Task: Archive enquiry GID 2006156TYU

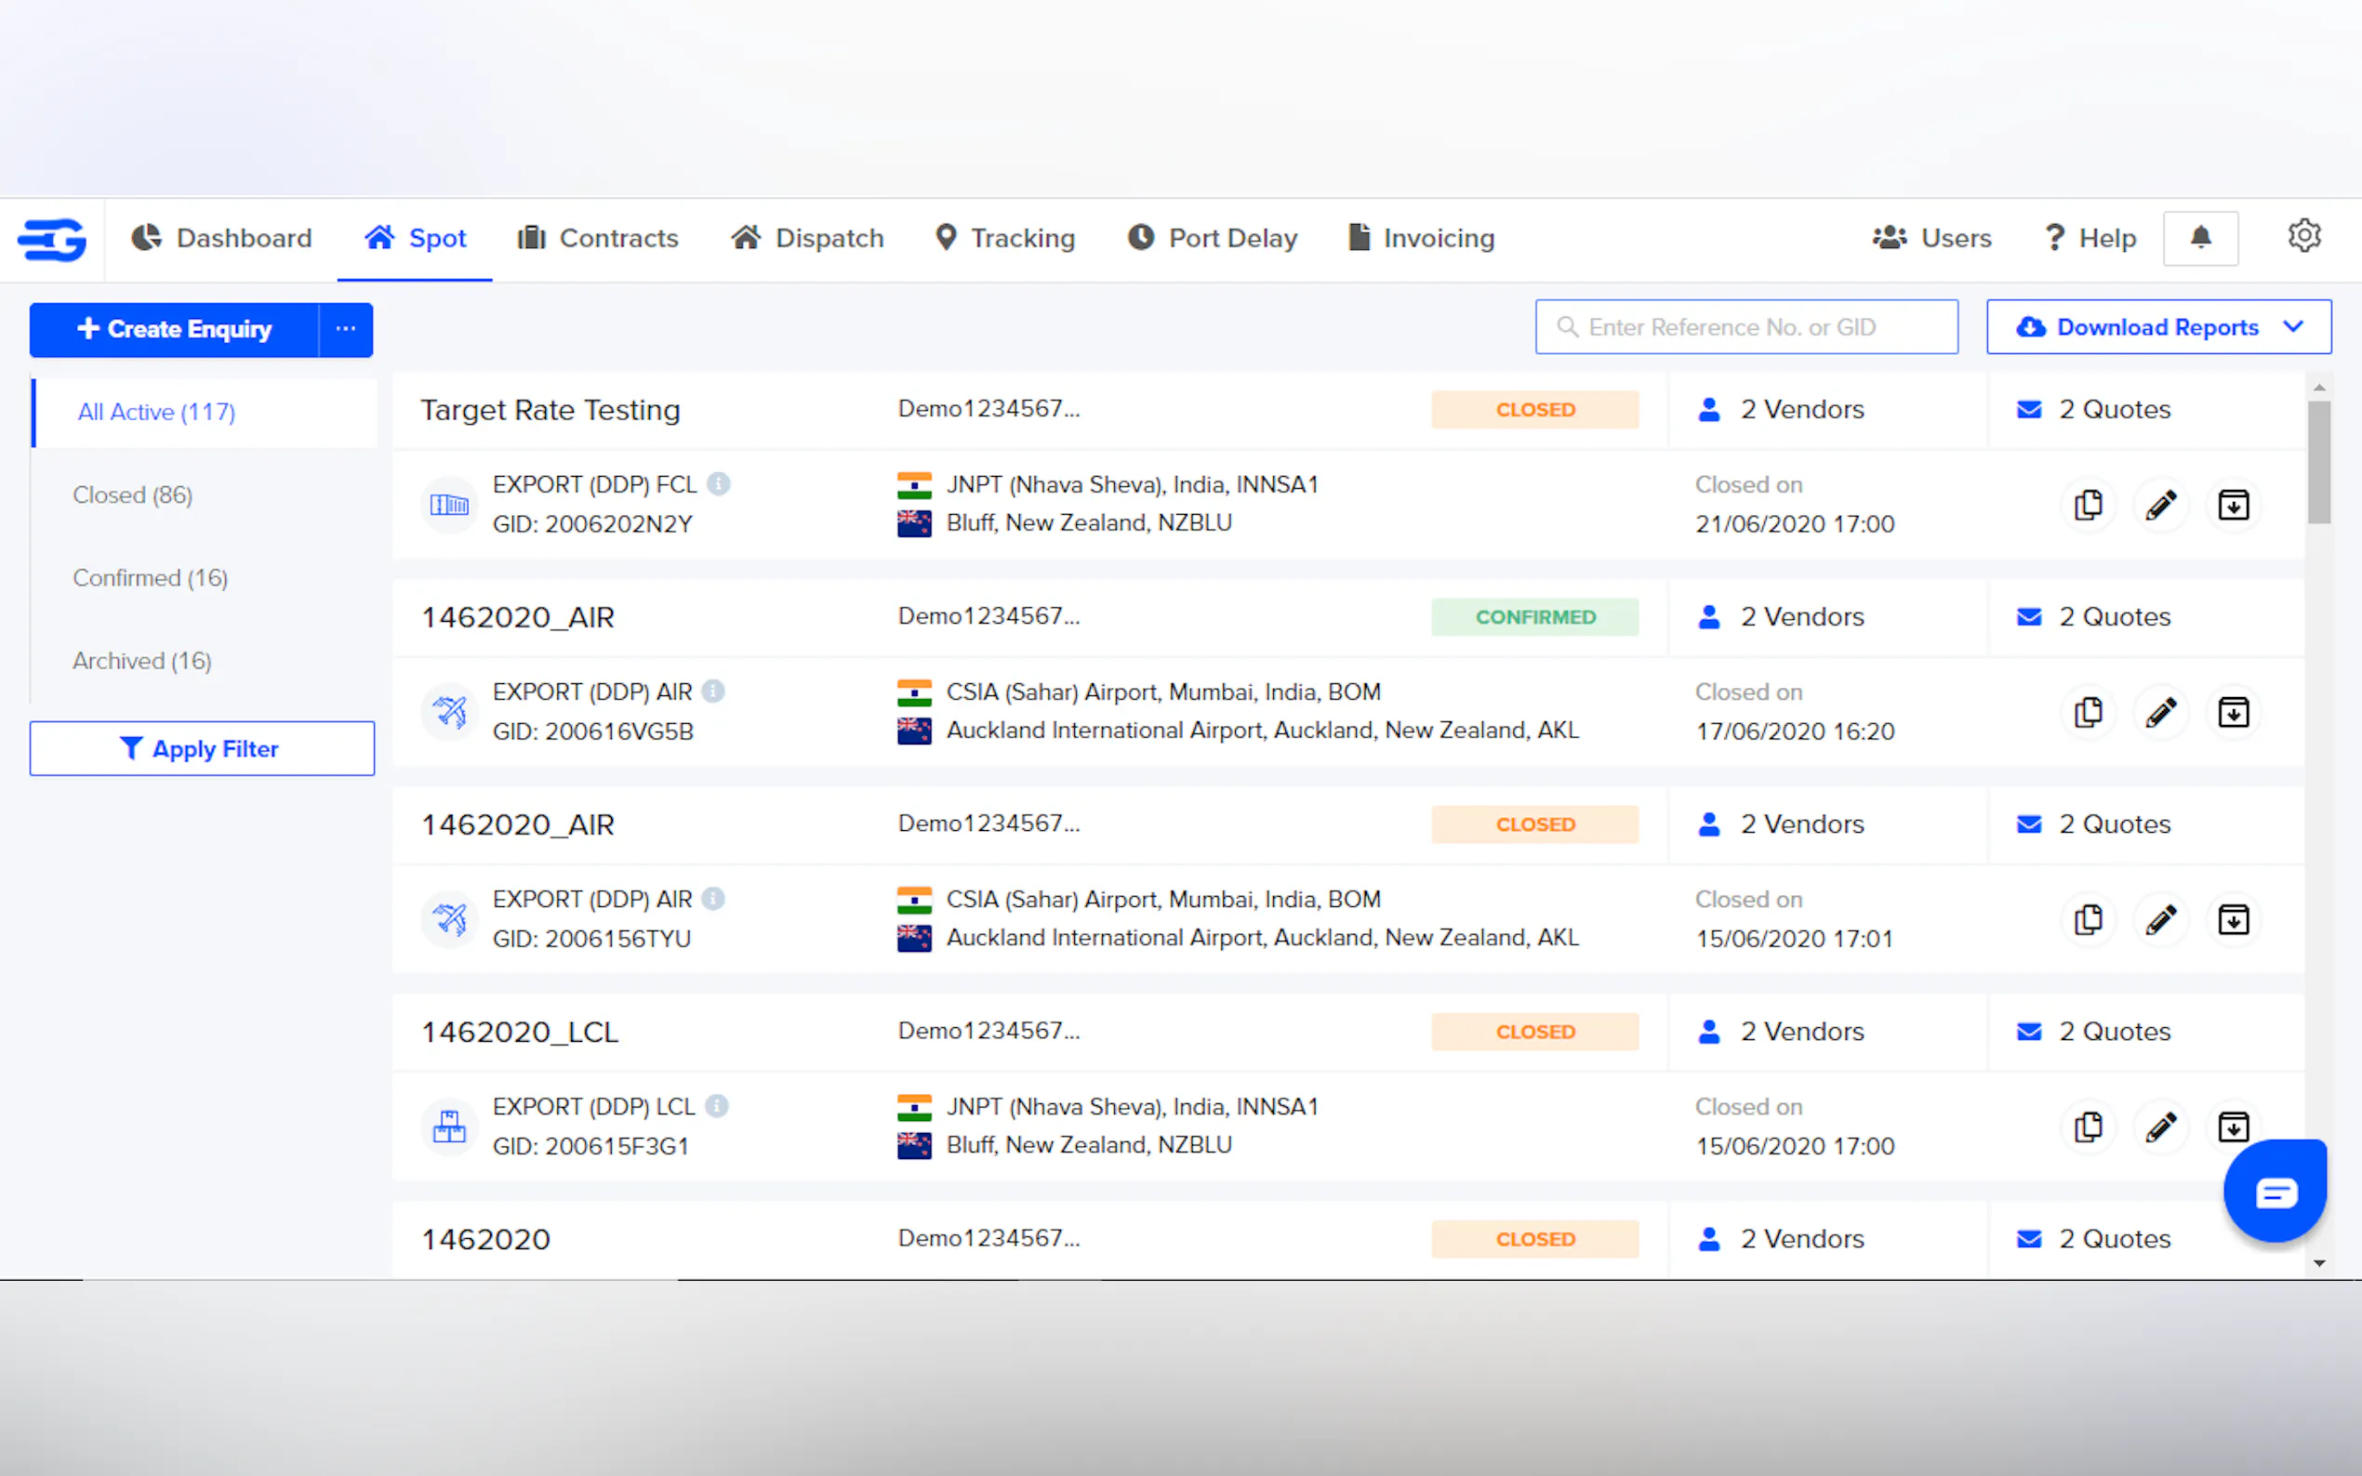Action: click(x=2233, y=919)
